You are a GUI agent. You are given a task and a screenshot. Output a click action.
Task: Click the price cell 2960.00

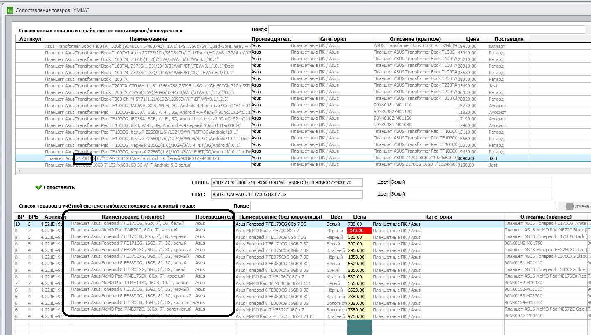point(360,250)
